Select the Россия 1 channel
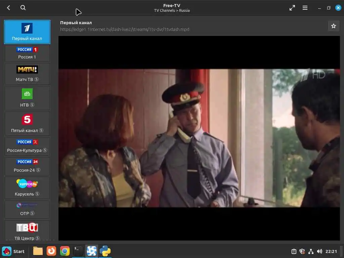 tap(27, 53)
